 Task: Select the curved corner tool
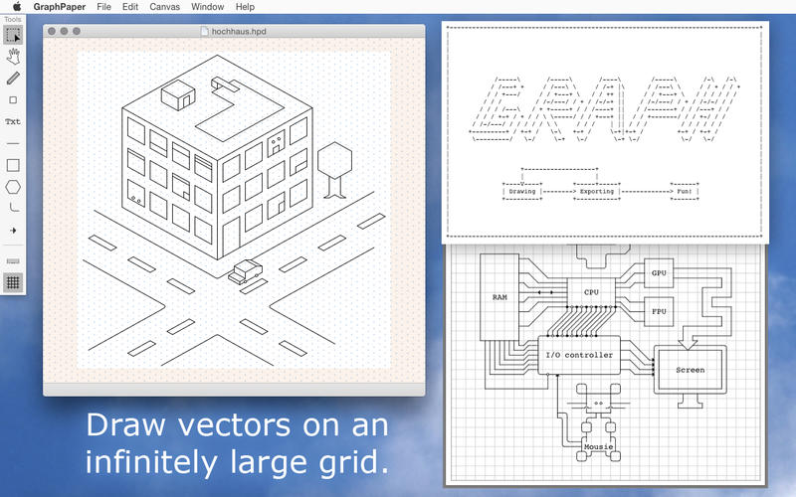coord(13,208)
